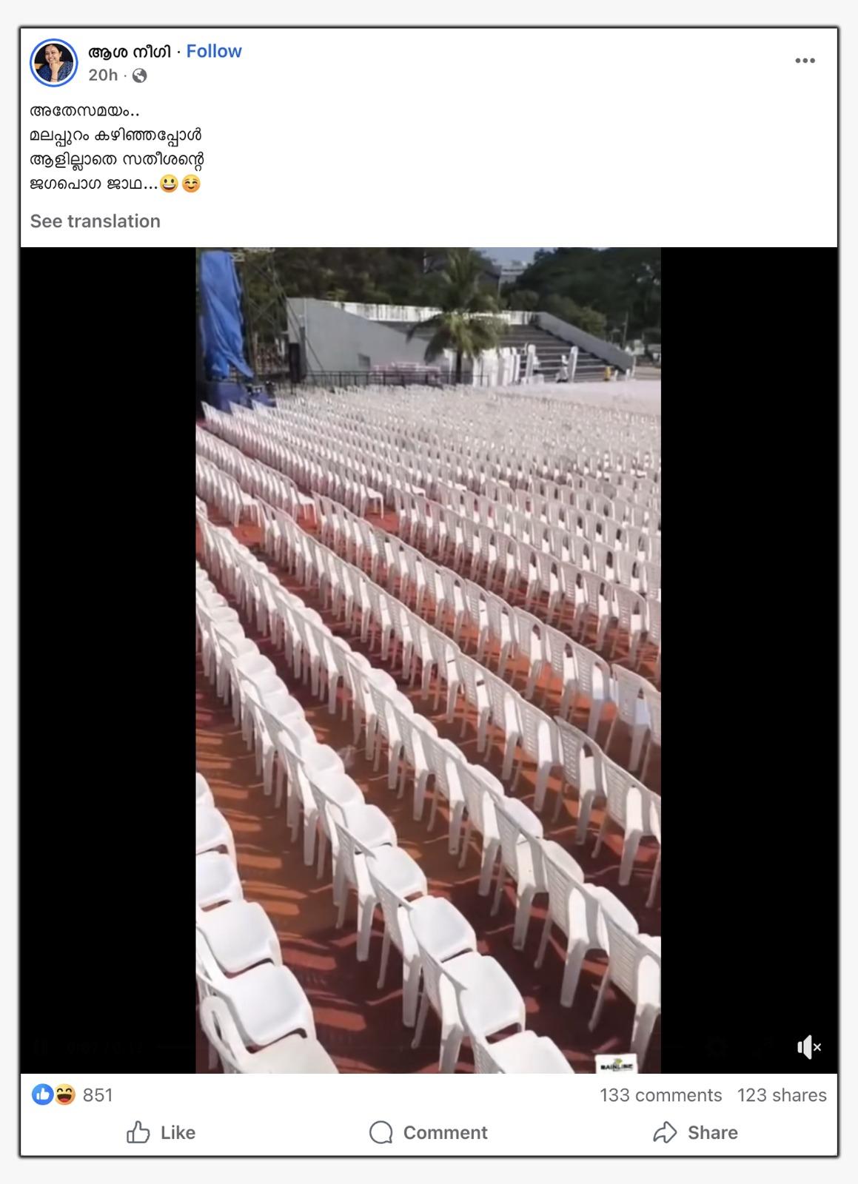Viewport: 858px width, 1184px height.
Task: Click the watermark logo in video corner
Action: pos(616,1064)
